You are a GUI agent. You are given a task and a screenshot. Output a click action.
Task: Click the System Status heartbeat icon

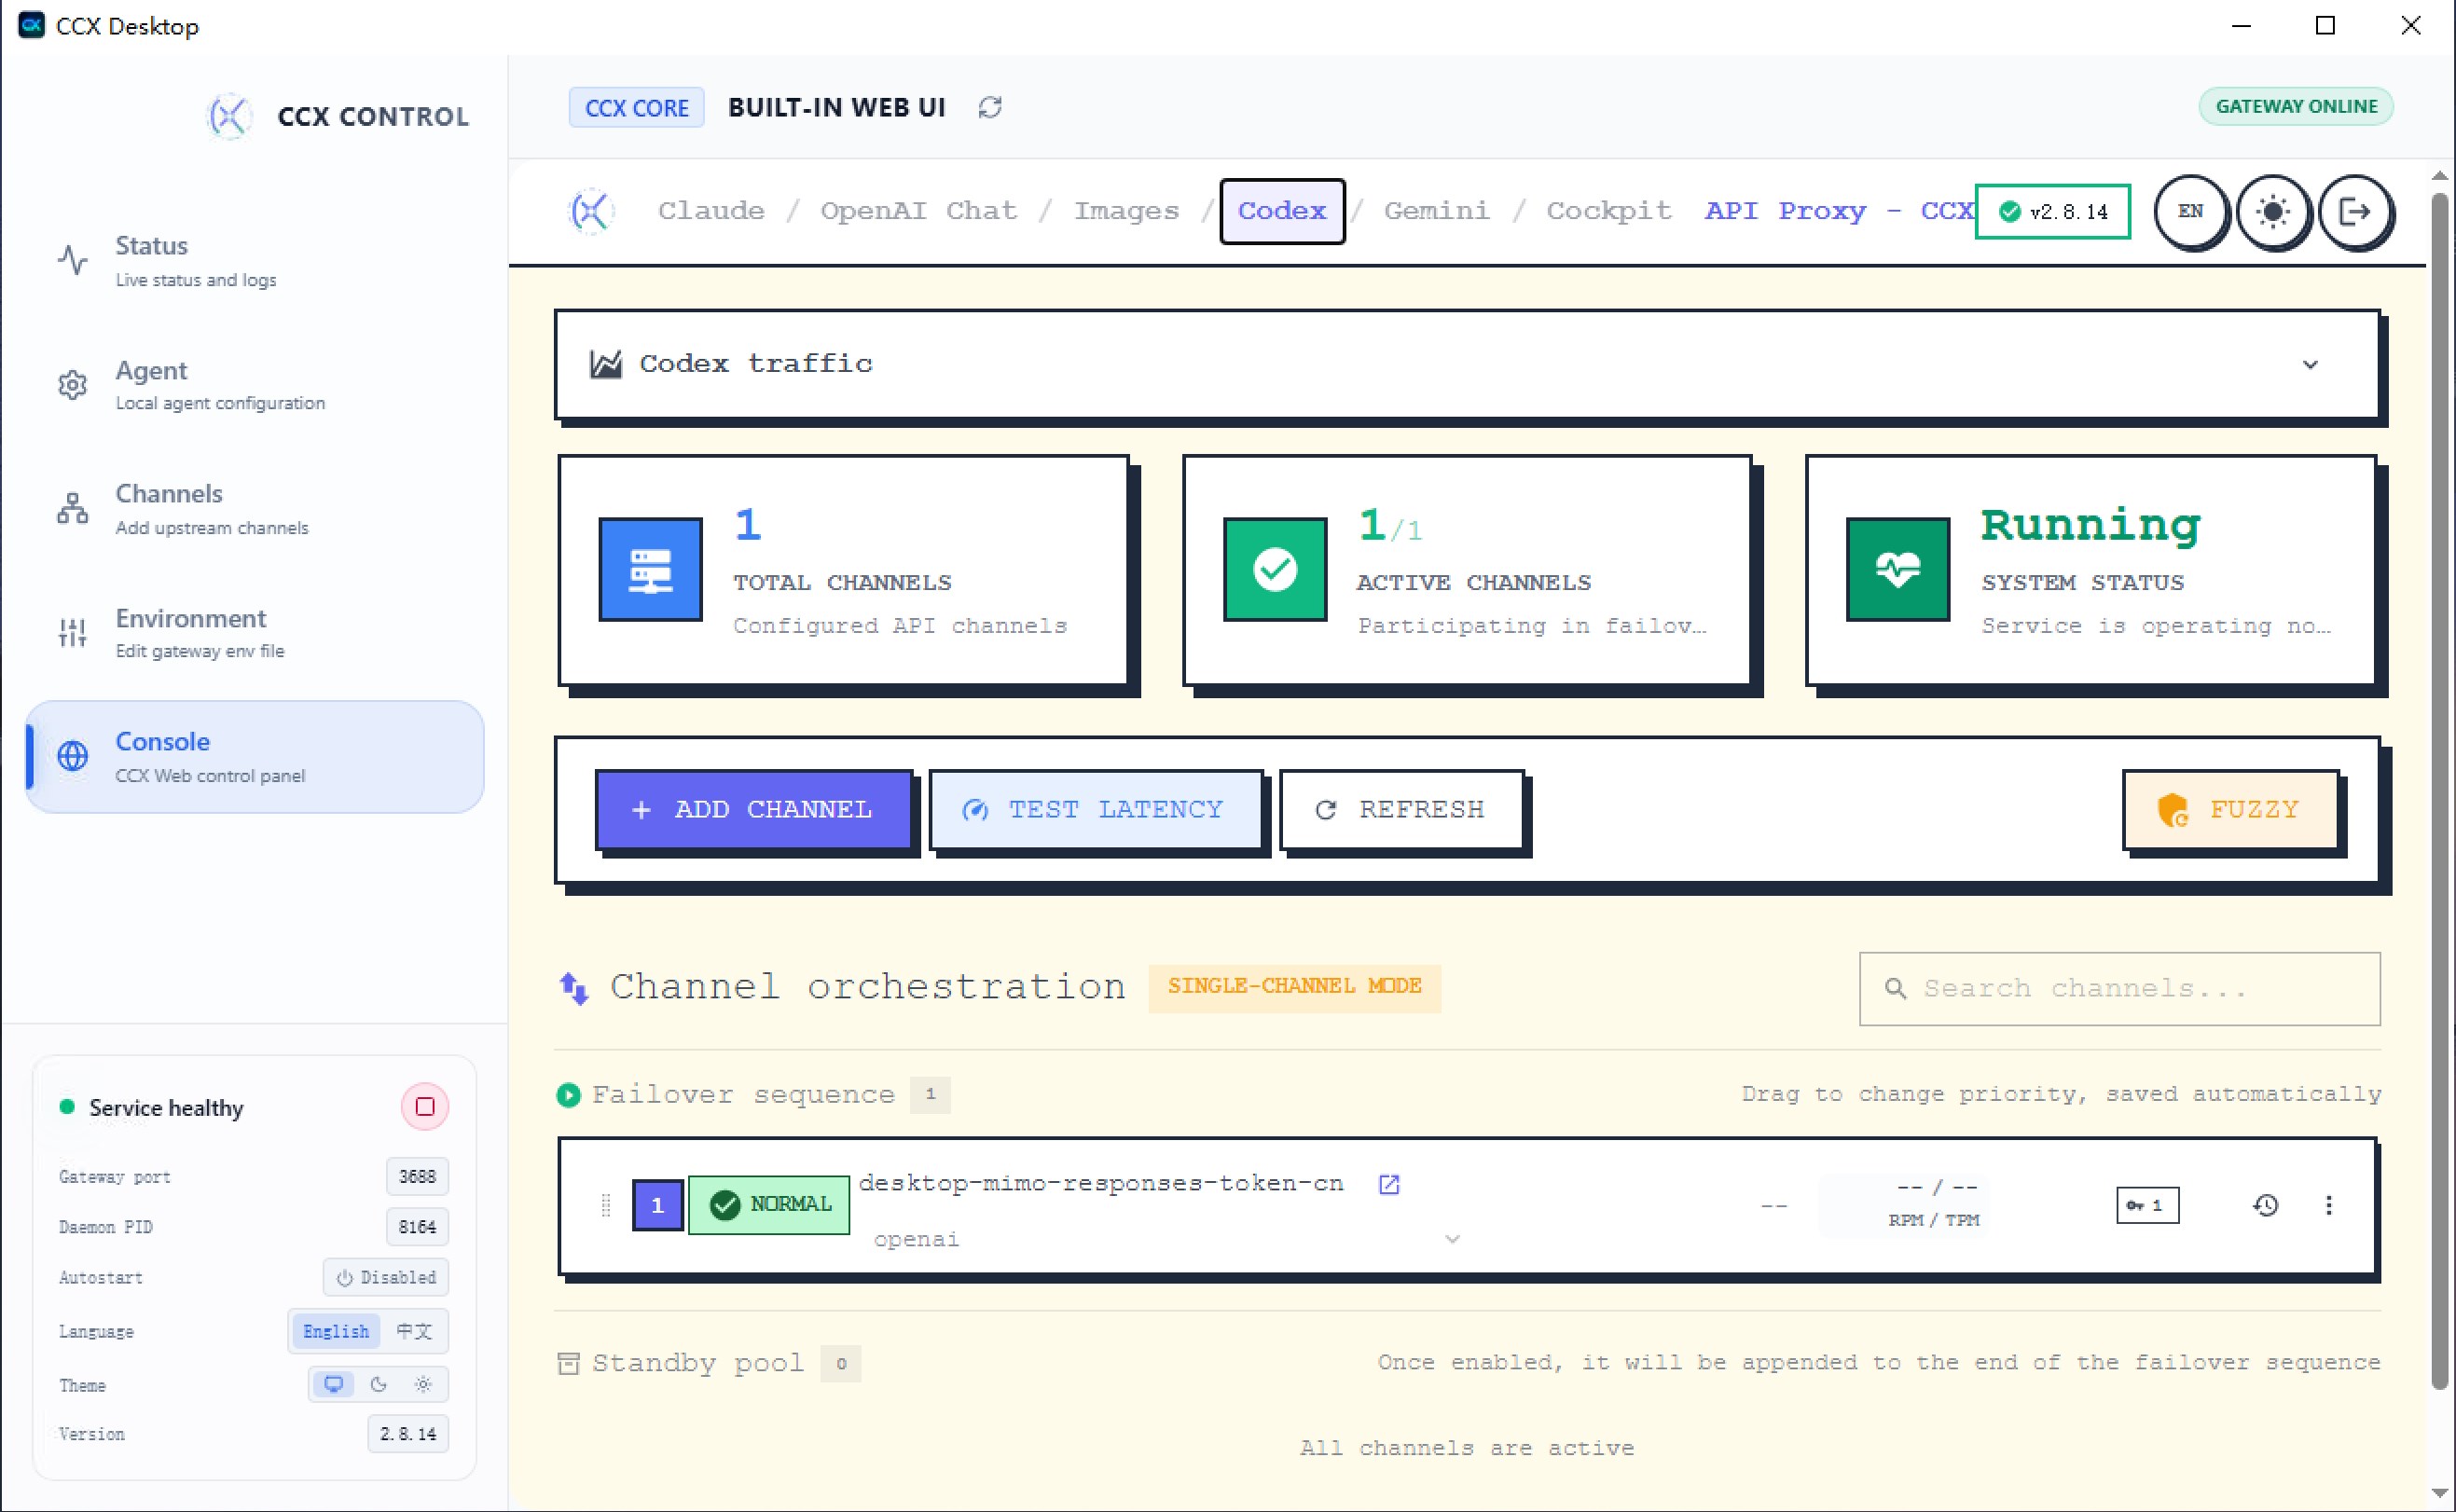pyautogui.click(x=1898, y=569)
